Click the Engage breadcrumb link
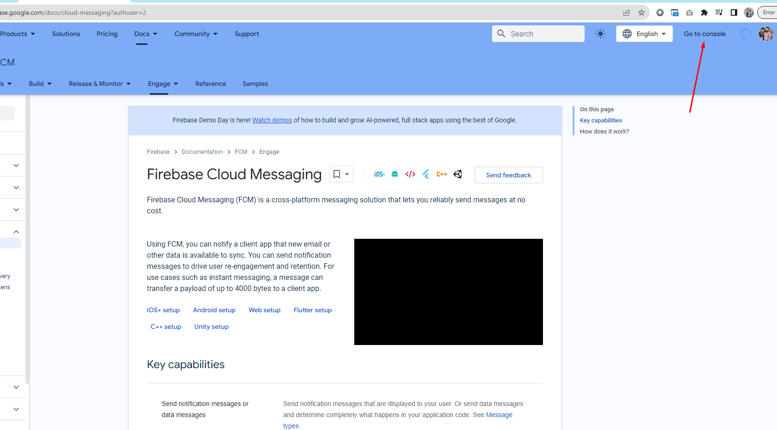 click(269, 152)
